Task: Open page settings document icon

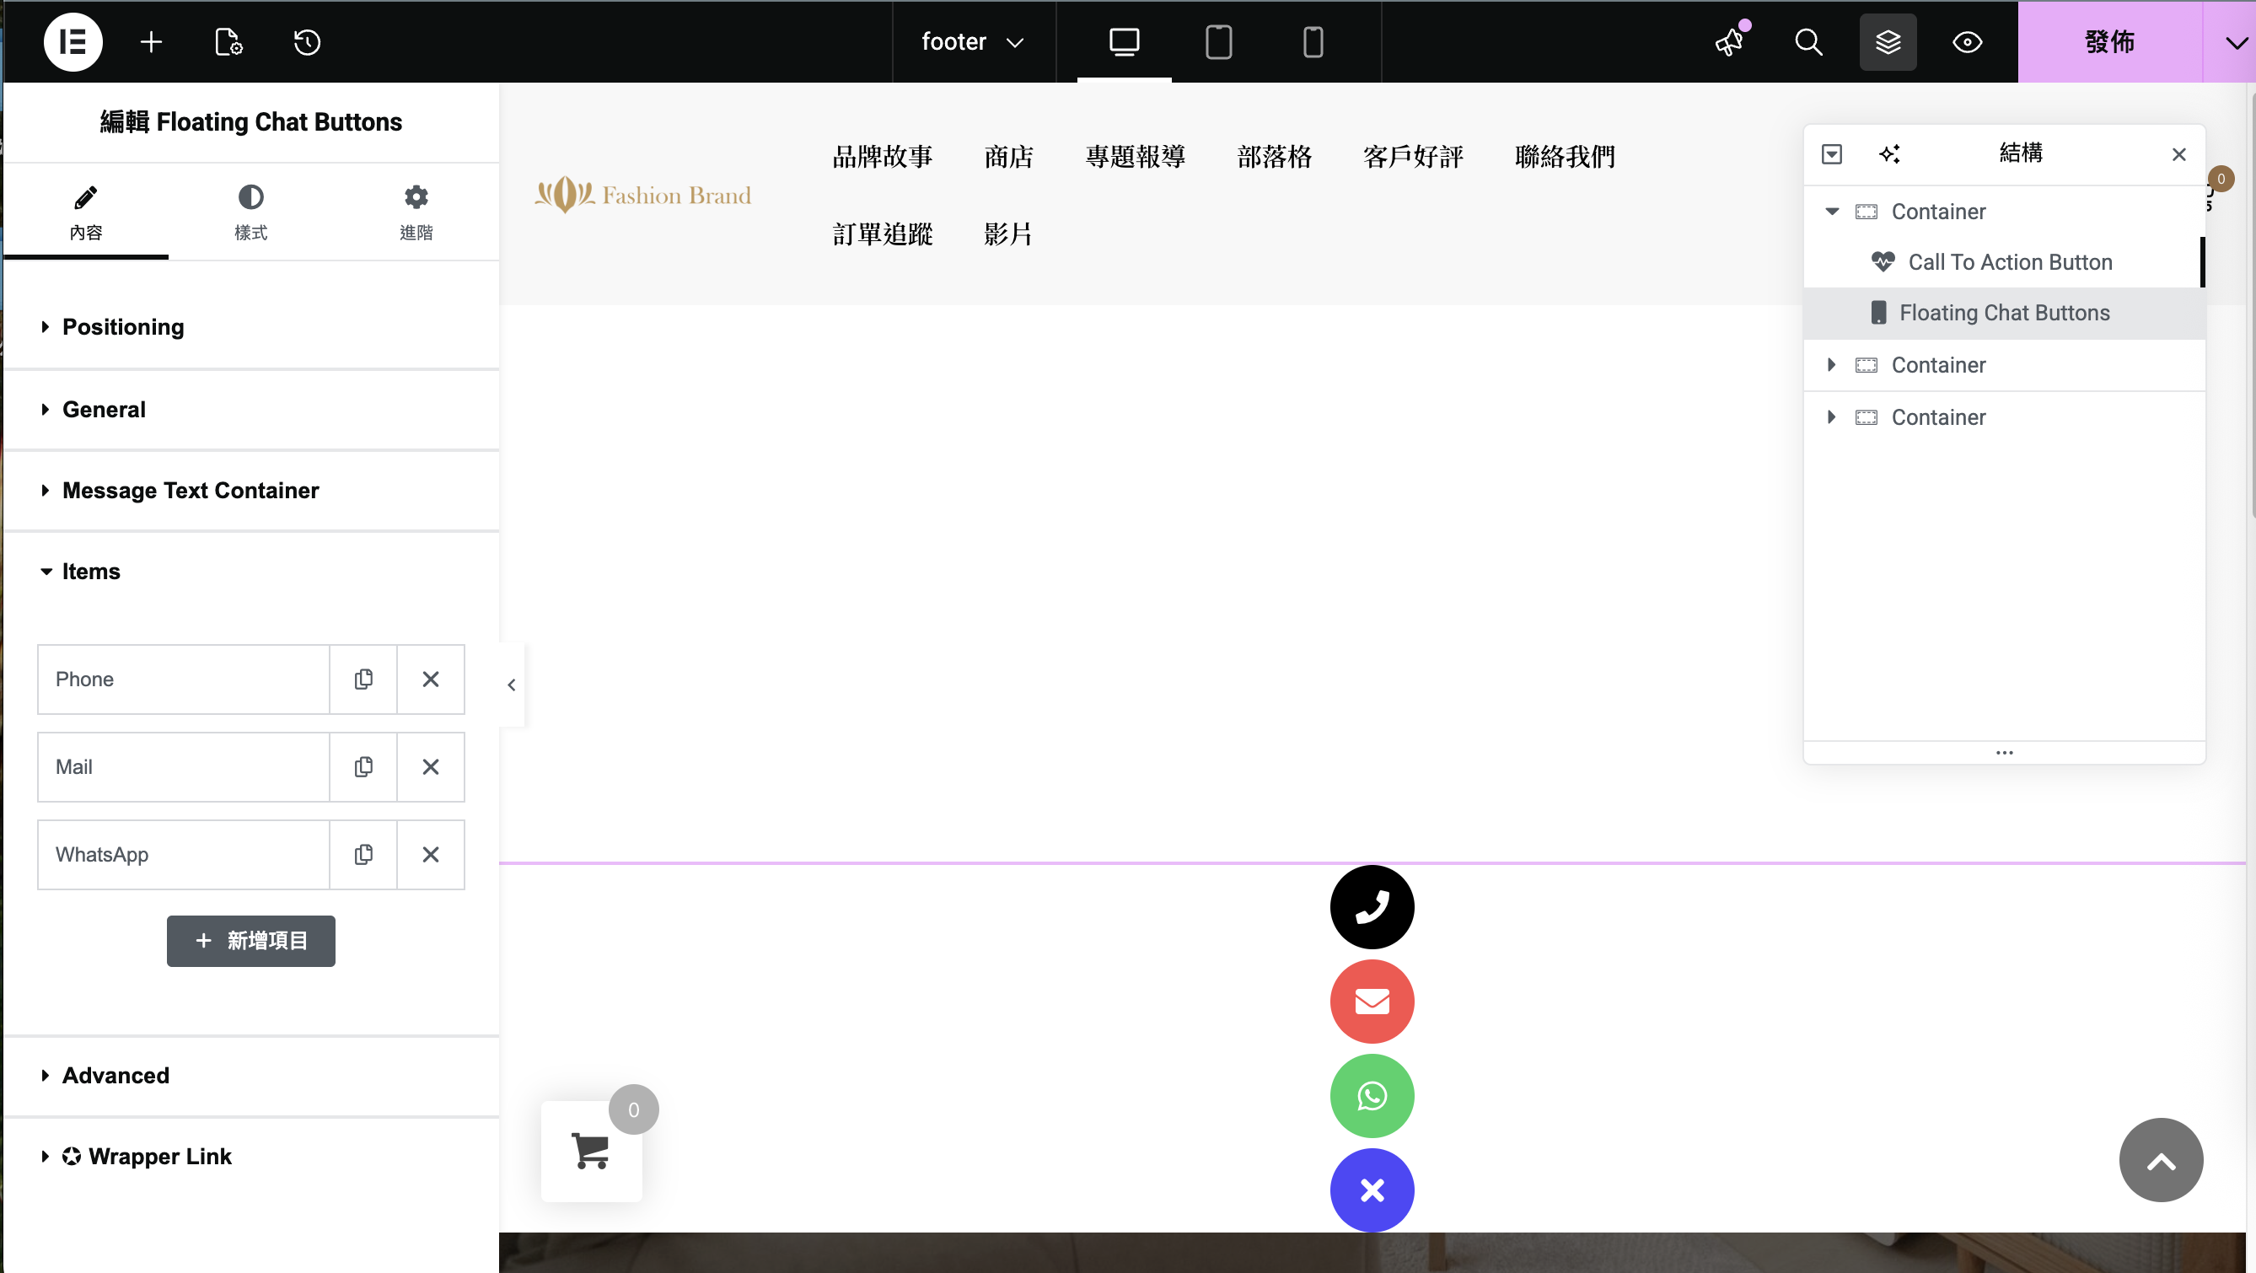Action: tap(228, 41)
